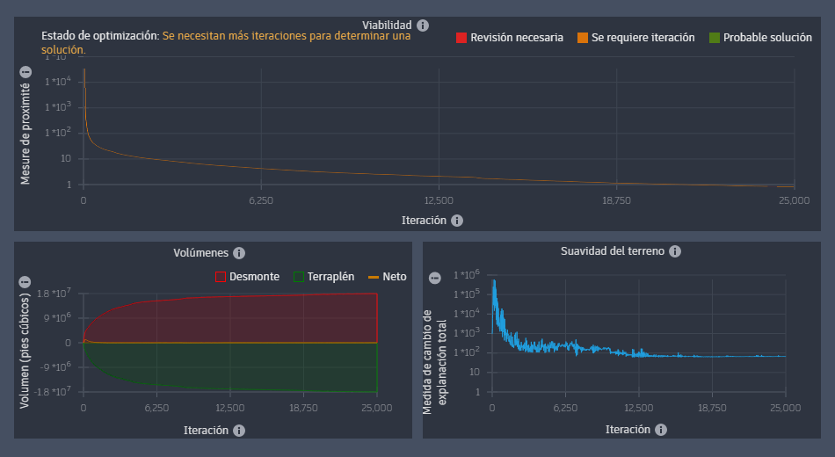
Task: Click info icon beside Volúmenes title
Action: [239, 253]
